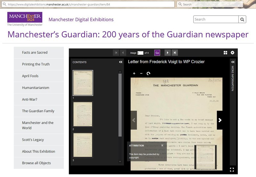This screenshot has width=256, height=177.
Task: Go to next image using toolbar arrow
Action: (x=167, y=53)
